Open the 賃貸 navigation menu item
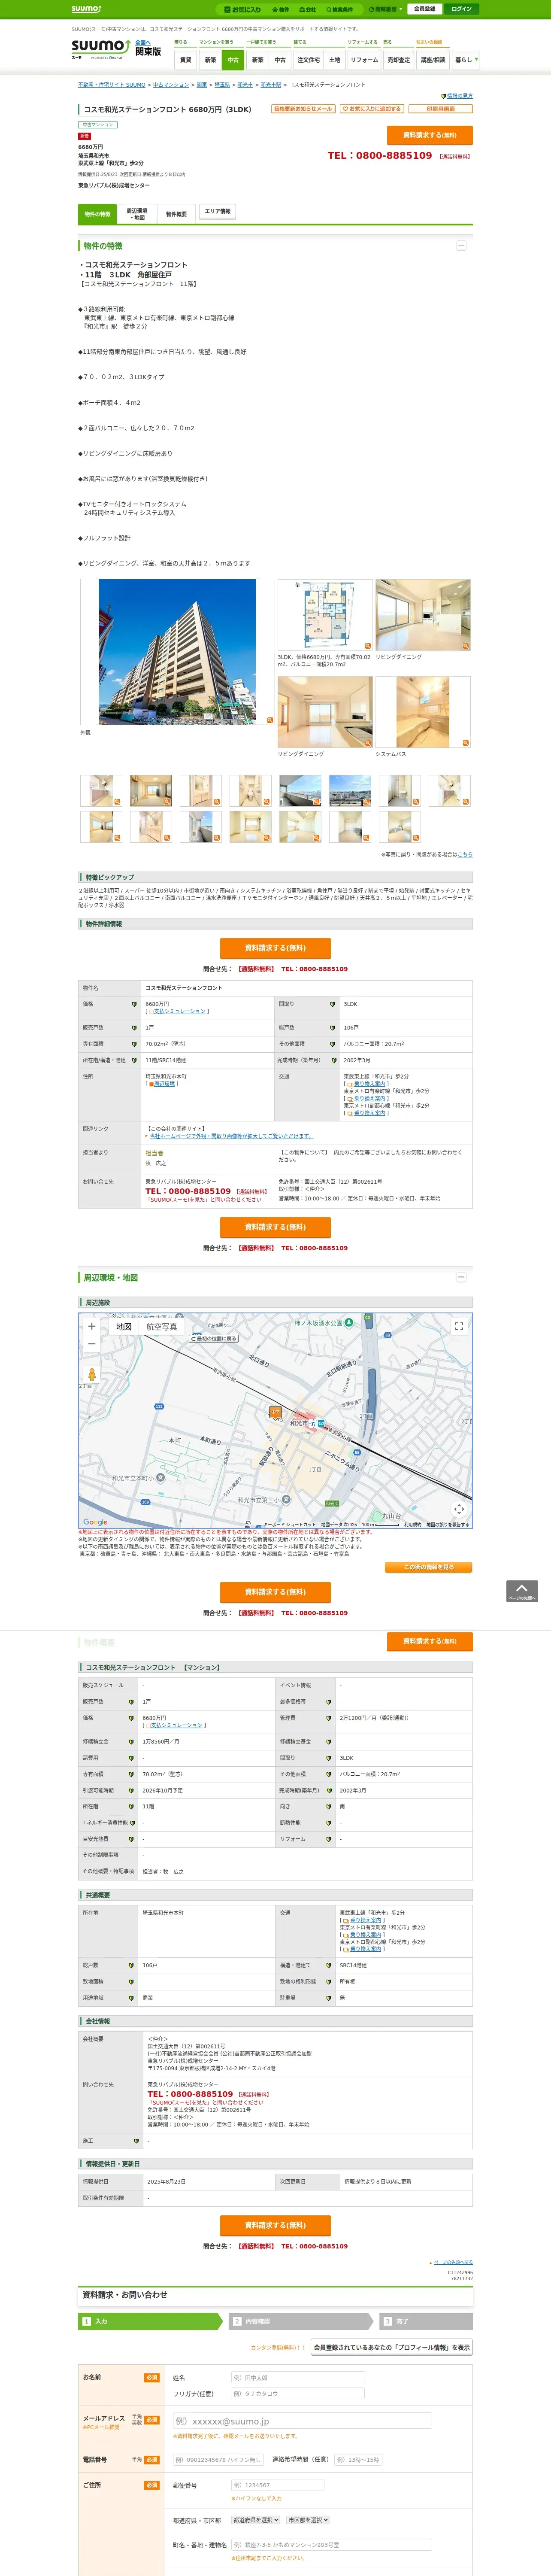The width and height of the screenshot is (551, 2576). (x=185, y=60)
